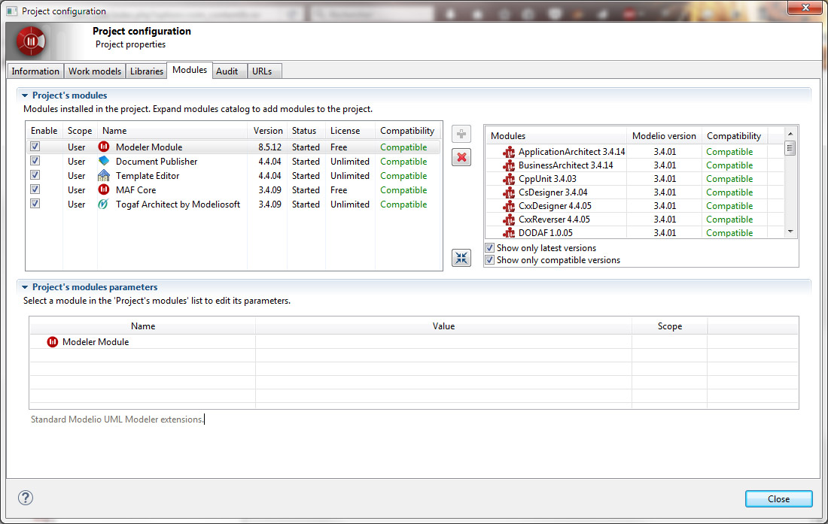Click the Modeler Module icon in modules list

pos(104,147)
